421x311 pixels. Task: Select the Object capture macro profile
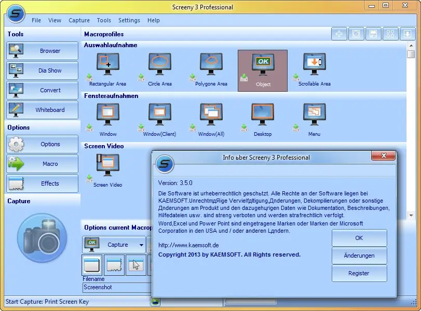[263, 70]
